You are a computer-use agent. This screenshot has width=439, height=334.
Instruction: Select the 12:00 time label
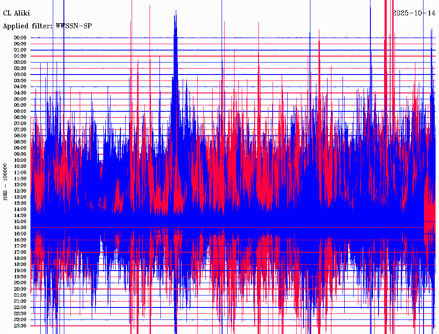tap(20, 185)
